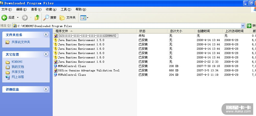Select the {12111111-1111-...} GUID entry
This screenshot has width=256, height=116.
coord(88,36)
